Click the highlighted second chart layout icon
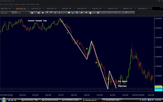 (43, 13)
